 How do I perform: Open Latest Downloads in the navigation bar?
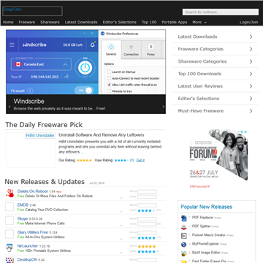(81, 22)
